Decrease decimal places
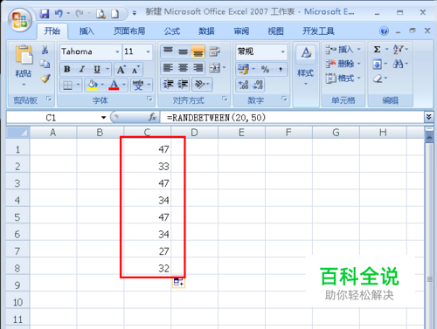This screenshot has width=437, height=329. (258, 85)
